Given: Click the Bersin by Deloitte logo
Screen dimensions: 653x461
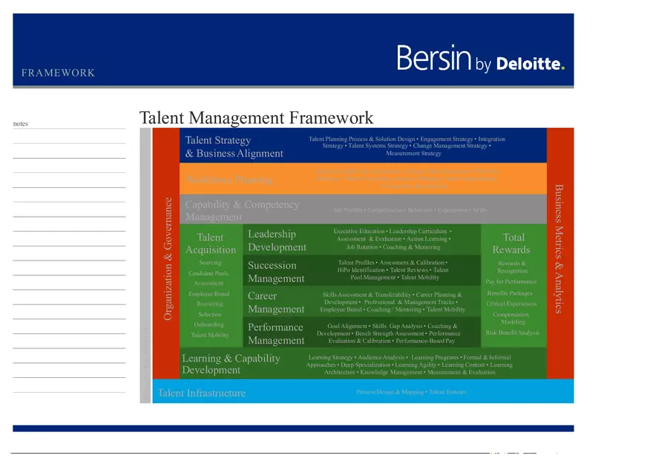Looking at the screenshot, I should [480, 58].
